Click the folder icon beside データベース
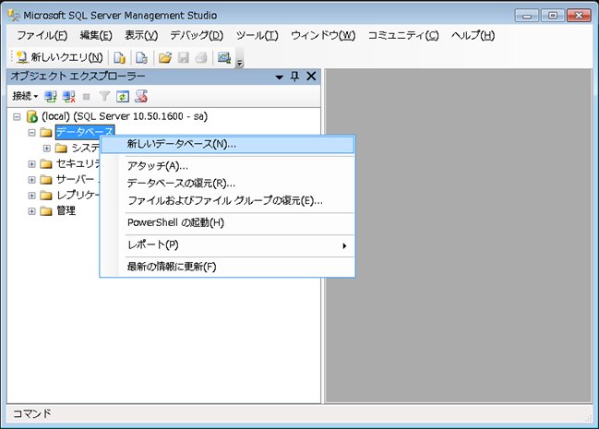Viewport: 599px width, 429px height. (x=46, y=133)
